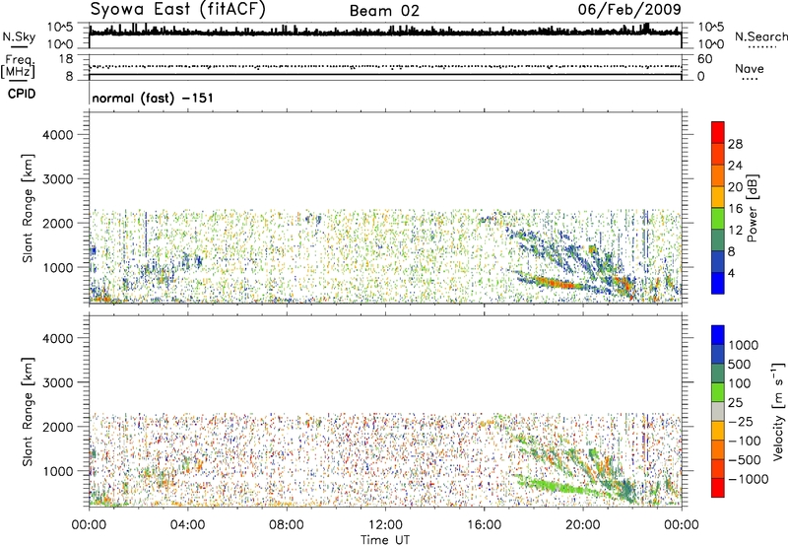The image size is (788, 546).
Task: Click the "4" label on power color bar
Action: coord(731,273)
